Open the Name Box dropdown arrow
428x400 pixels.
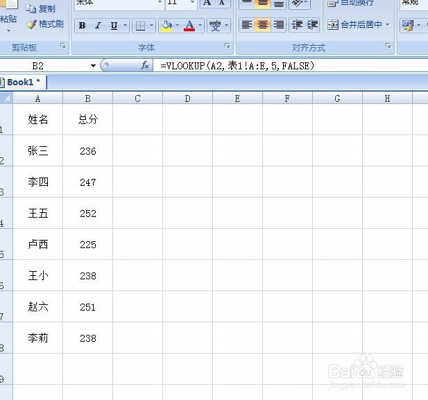[93, 66]
